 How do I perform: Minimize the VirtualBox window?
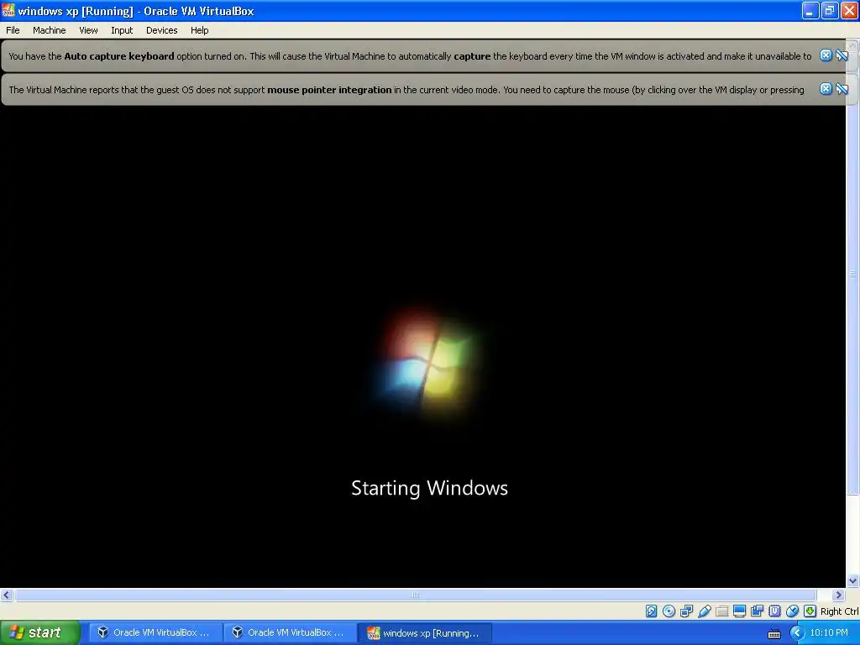tap(810, 10)
